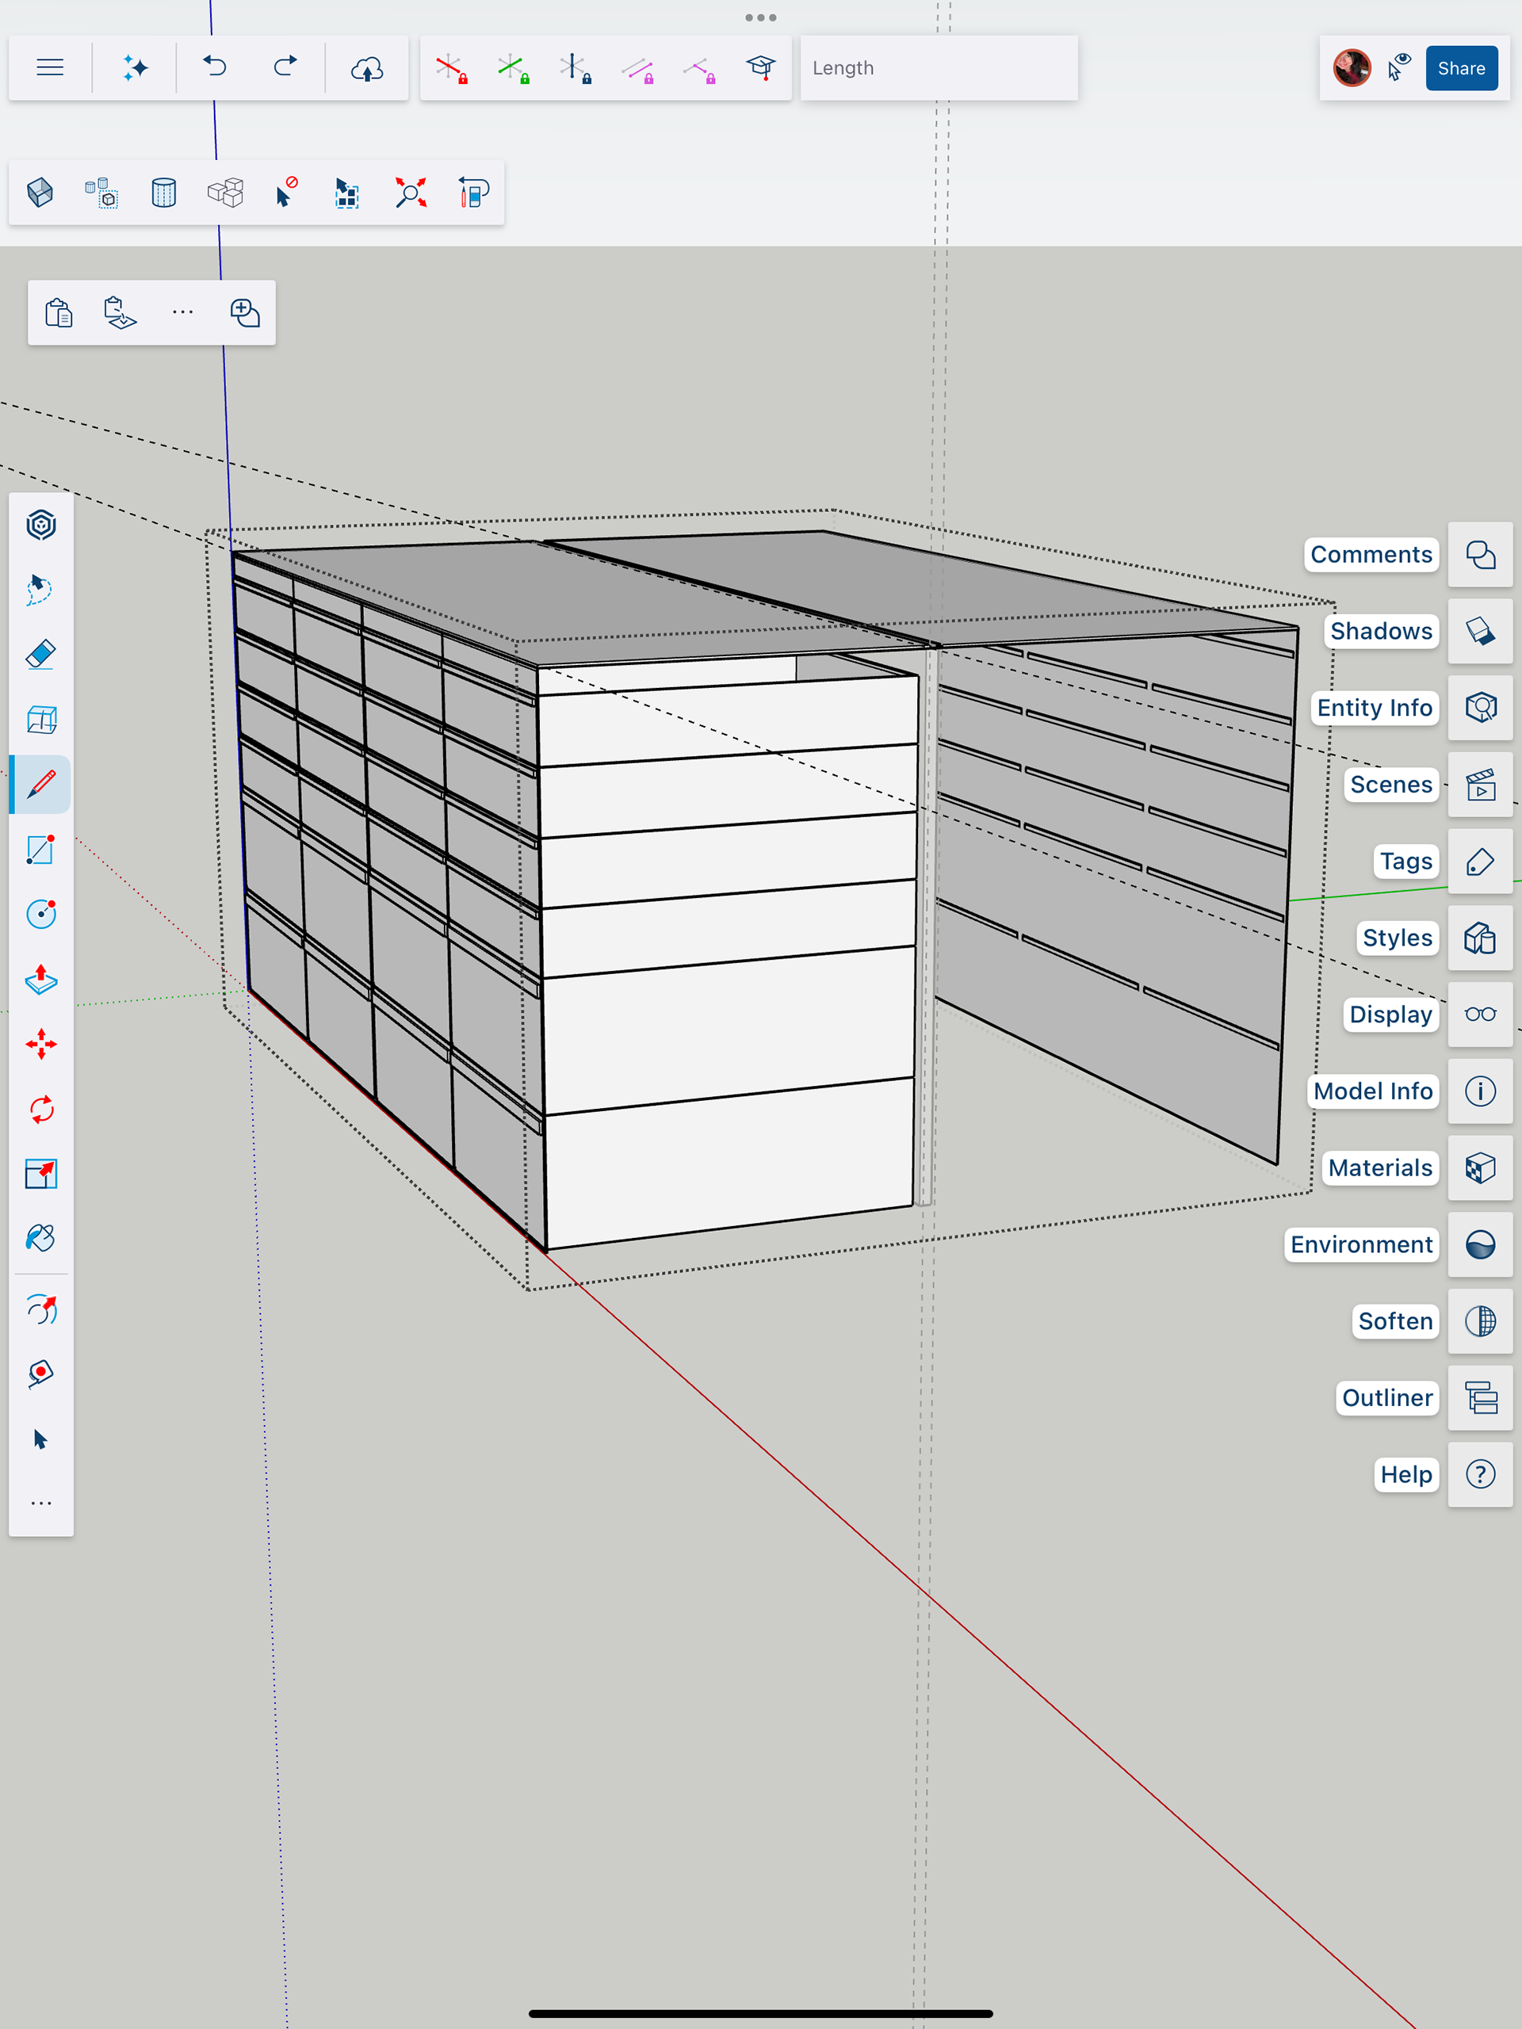Open the Materials panel
1522x2029 pixels.
(x=1480, y=1167)
